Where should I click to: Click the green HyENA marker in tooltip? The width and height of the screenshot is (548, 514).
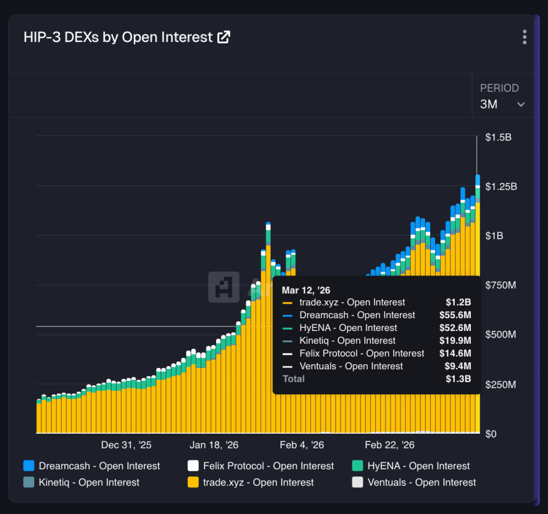click(287, 328)
